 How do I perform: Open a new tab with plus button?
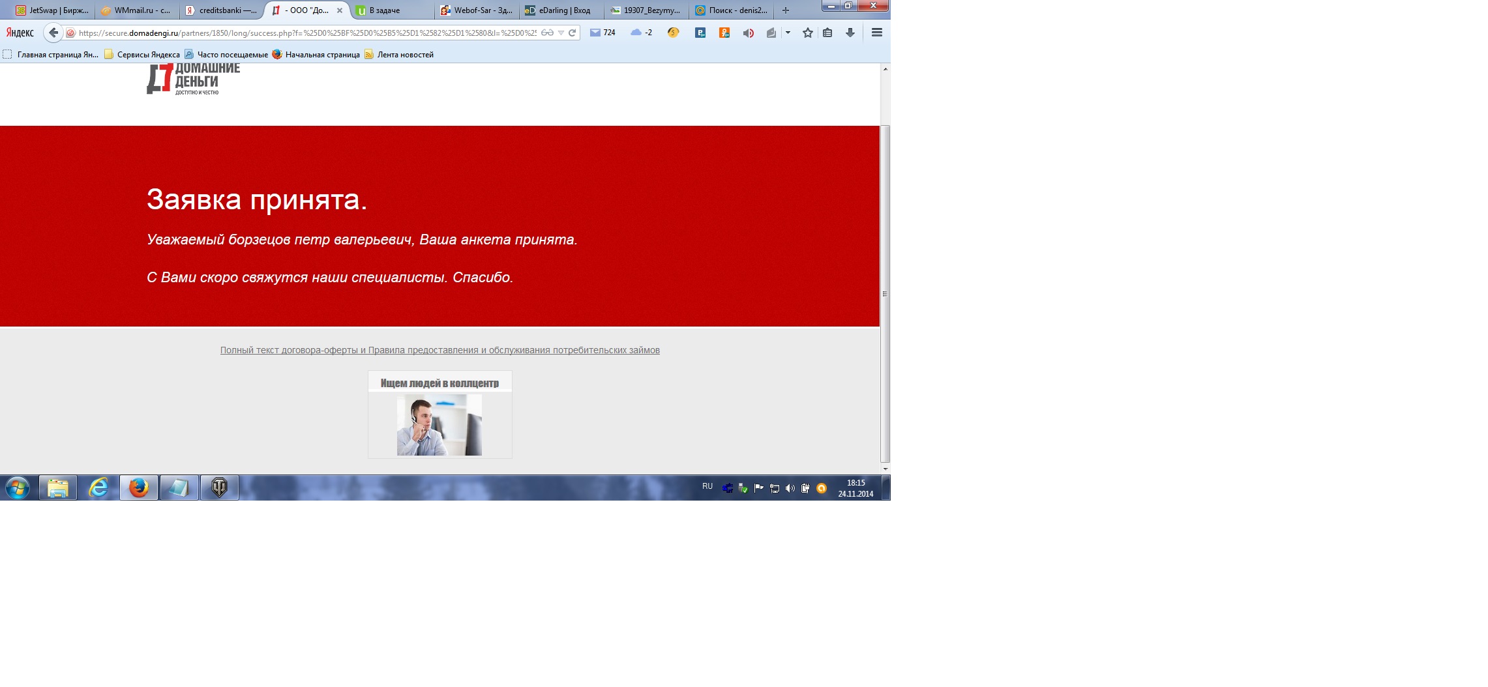tap(786, 10)
